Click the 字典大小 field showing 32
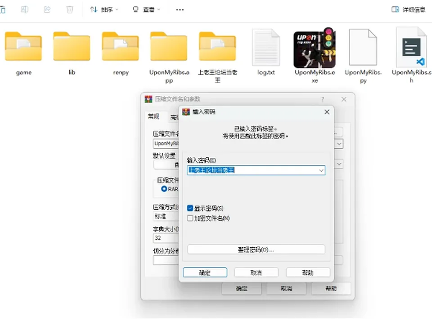The image size is (432, 319). 166,238
